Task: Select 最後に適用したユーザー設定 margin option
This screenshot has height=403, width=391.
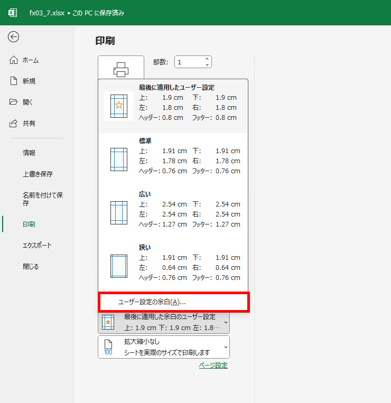Action: 173,106
